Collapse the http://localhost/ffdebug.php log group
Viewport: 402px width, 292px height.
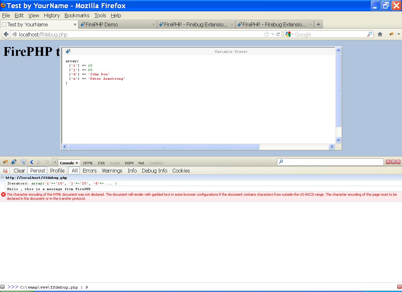coord(2,177)
